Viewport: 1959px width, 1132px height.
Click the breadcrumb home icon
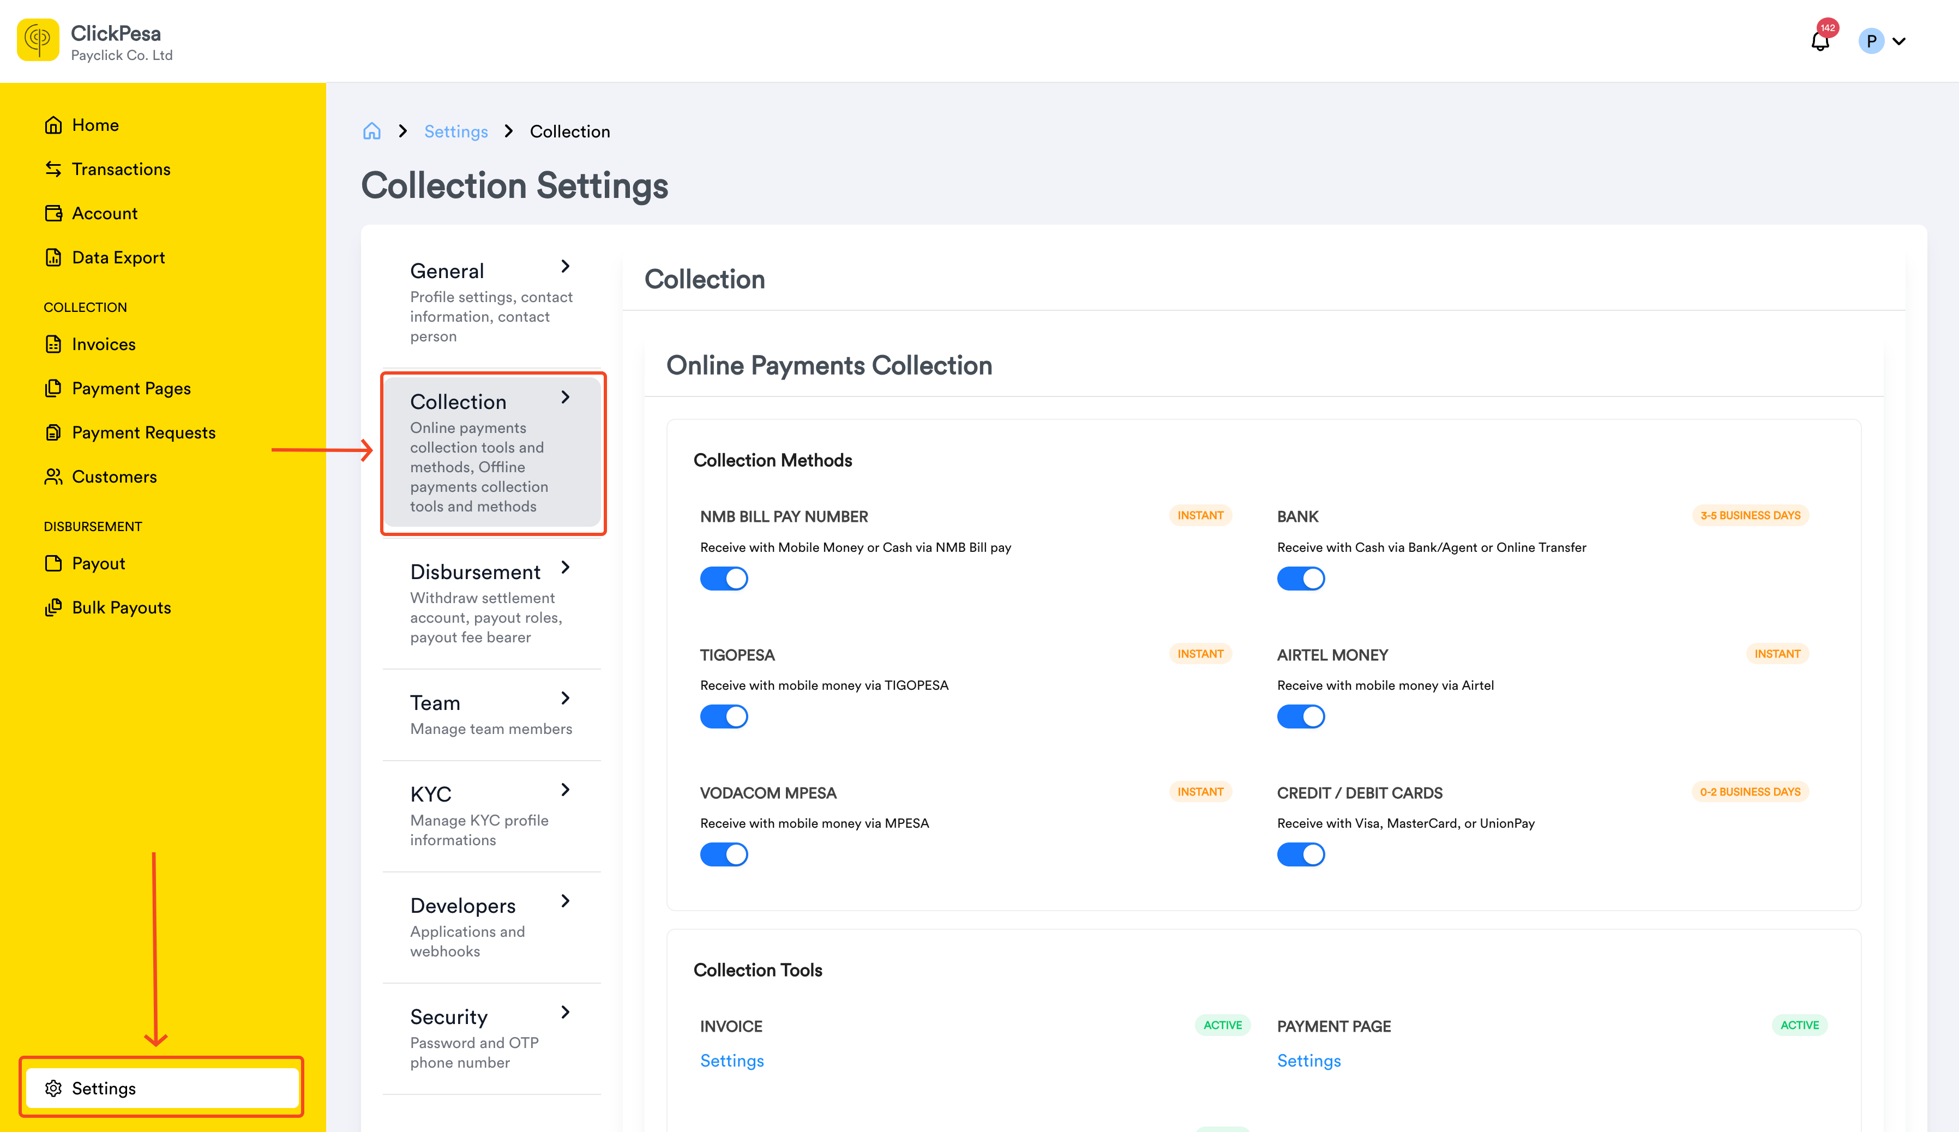tap(371, 131)
